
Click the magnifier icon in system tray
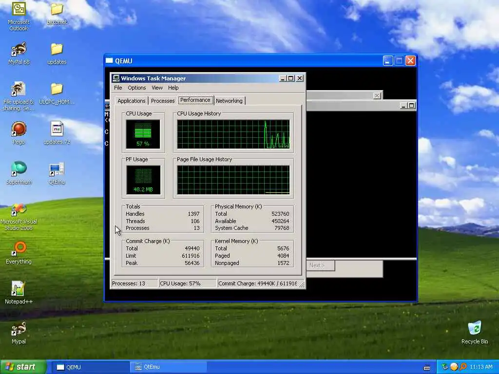click(463, 367)
